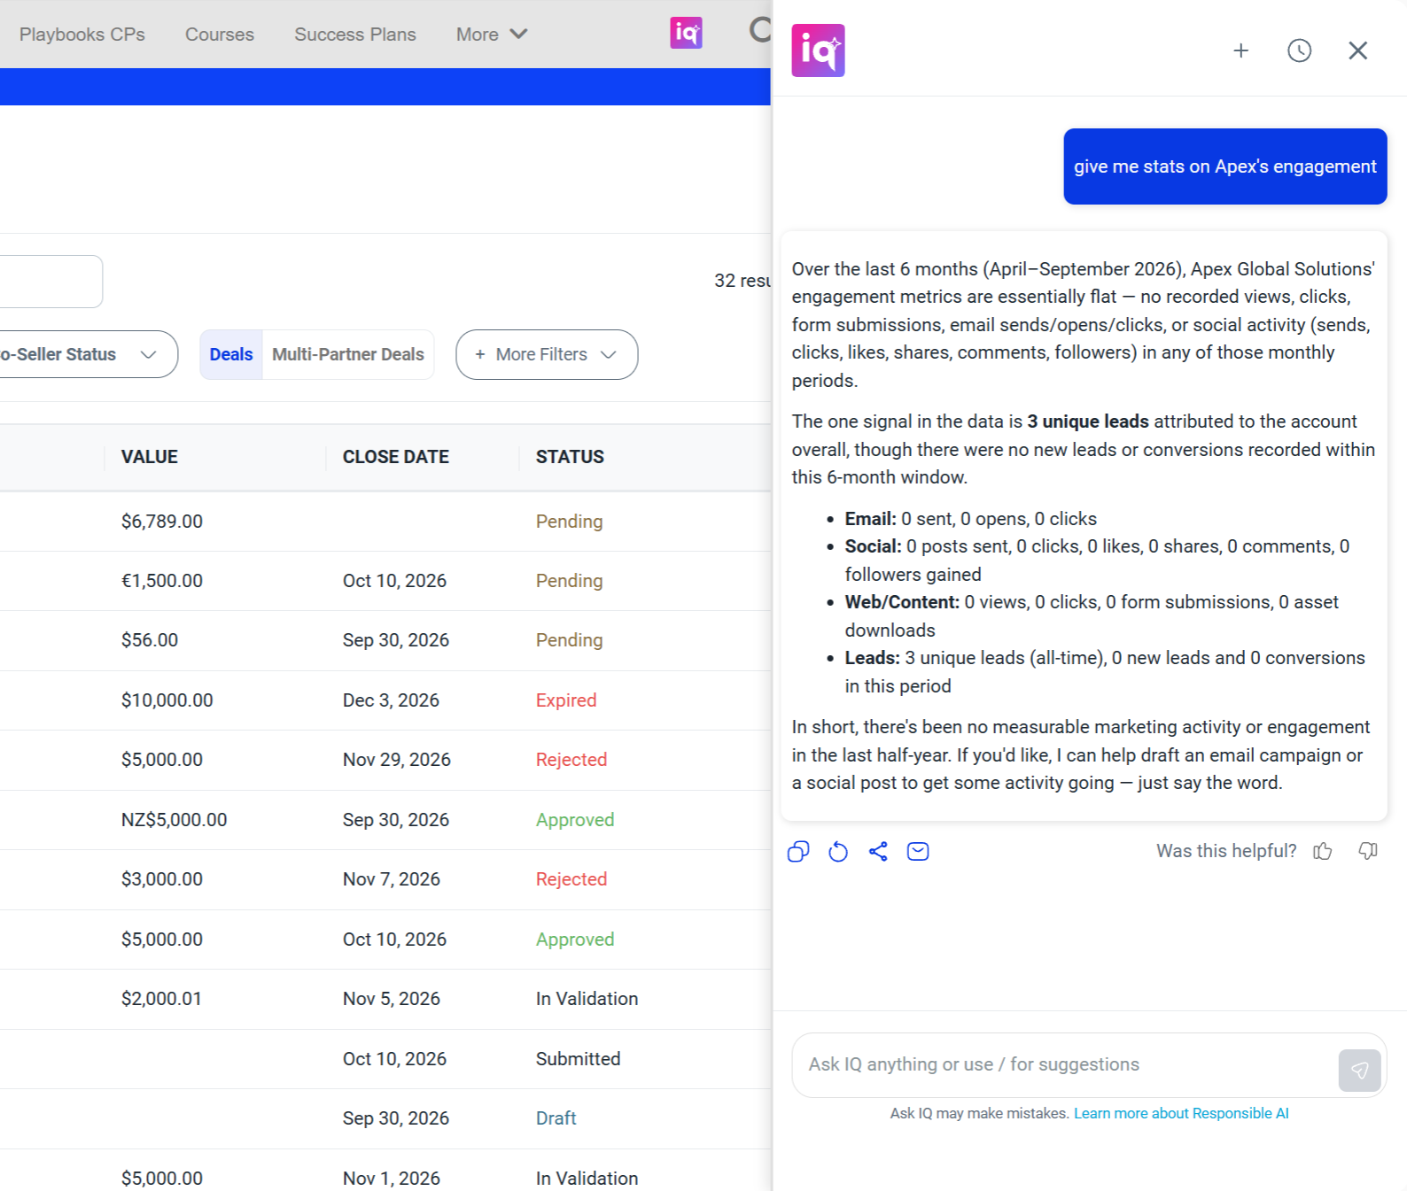The image size is (1407, 1191).
Task: Give thumbs up to the response
Action: (x=1323, y=851)
